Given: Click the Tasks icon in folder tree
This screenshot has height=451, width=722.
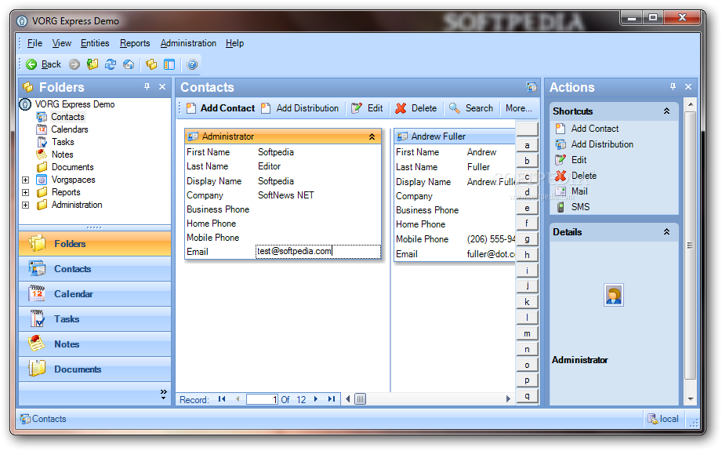Looking at the screenshot, I should [42, 142].
